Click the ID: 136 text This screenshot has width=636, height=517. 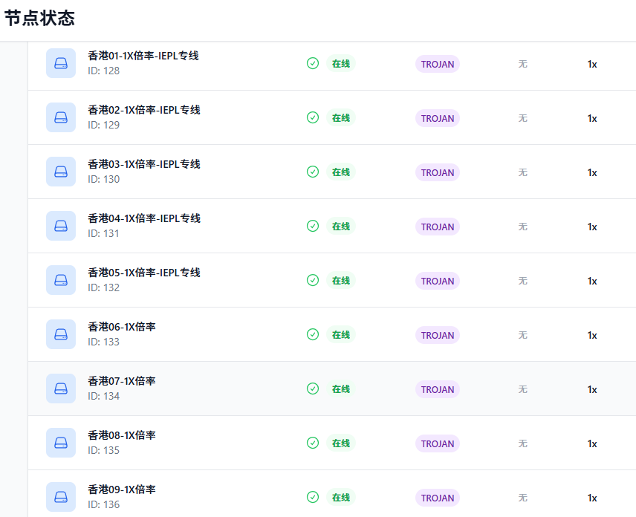click(x=103, y=504)
